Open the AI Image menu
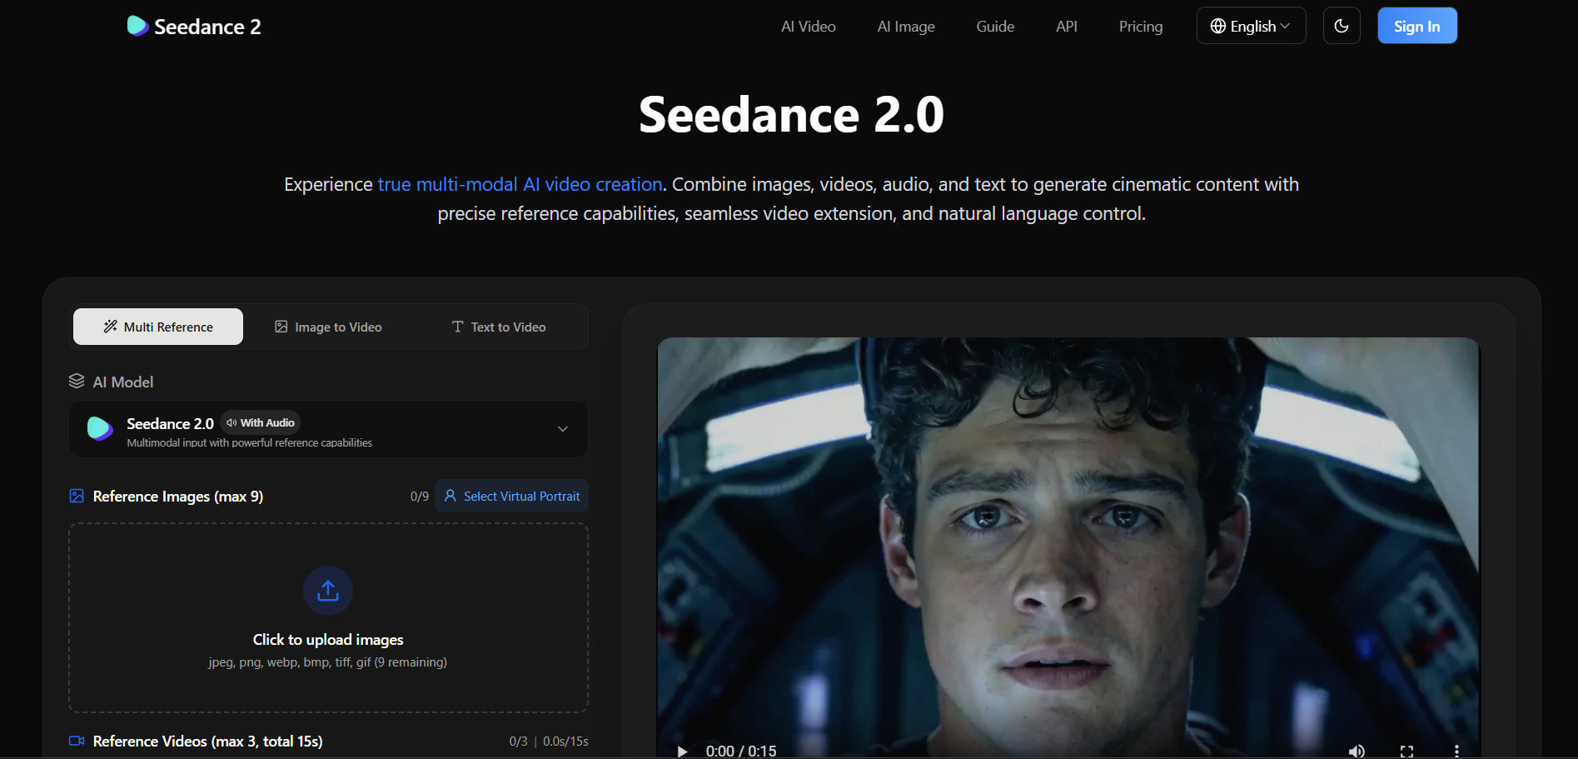This screenshot has height=759, width=1578. (x=906, y=27)
